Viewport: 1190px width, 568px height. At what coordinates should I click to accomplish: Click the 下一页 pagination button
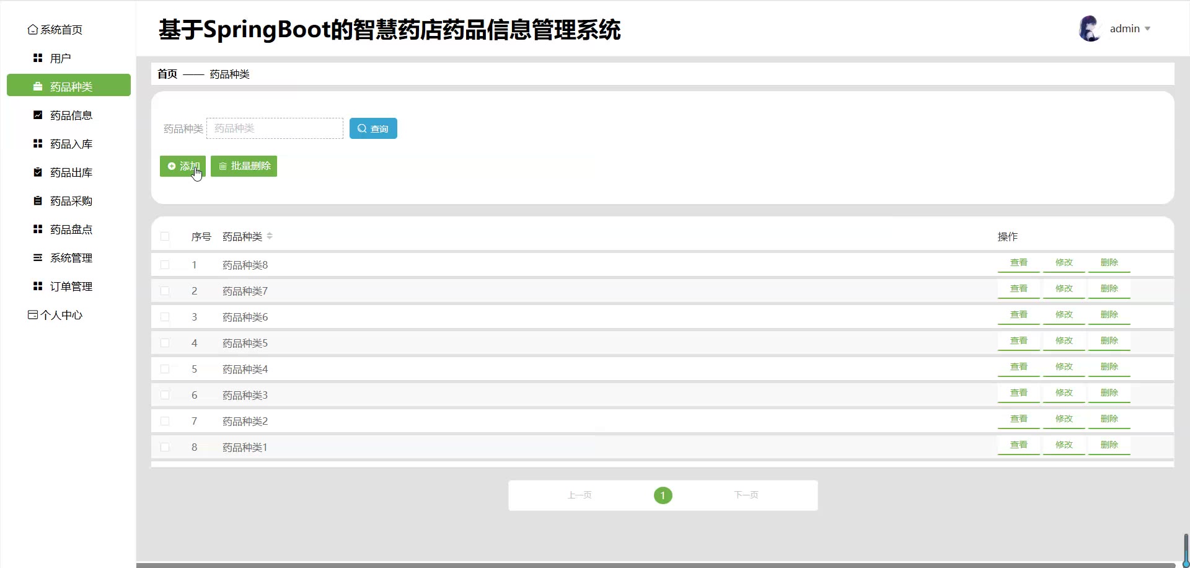[746, 495]
